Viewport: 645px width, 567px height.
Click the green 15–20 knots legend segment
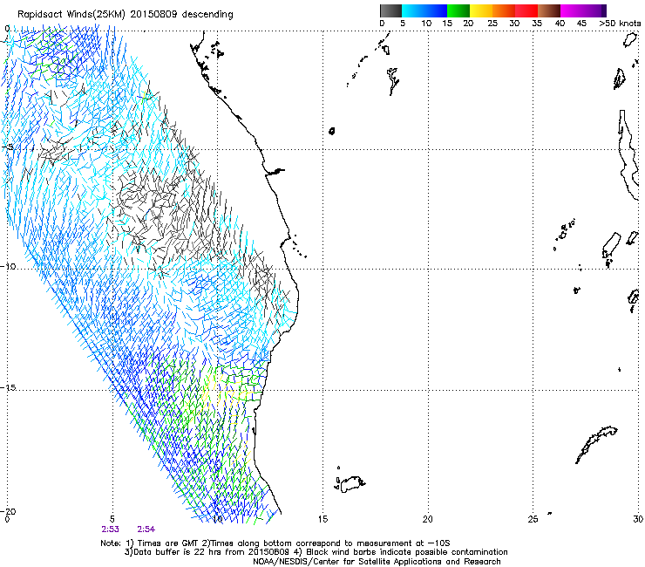(x=458, y=10)
